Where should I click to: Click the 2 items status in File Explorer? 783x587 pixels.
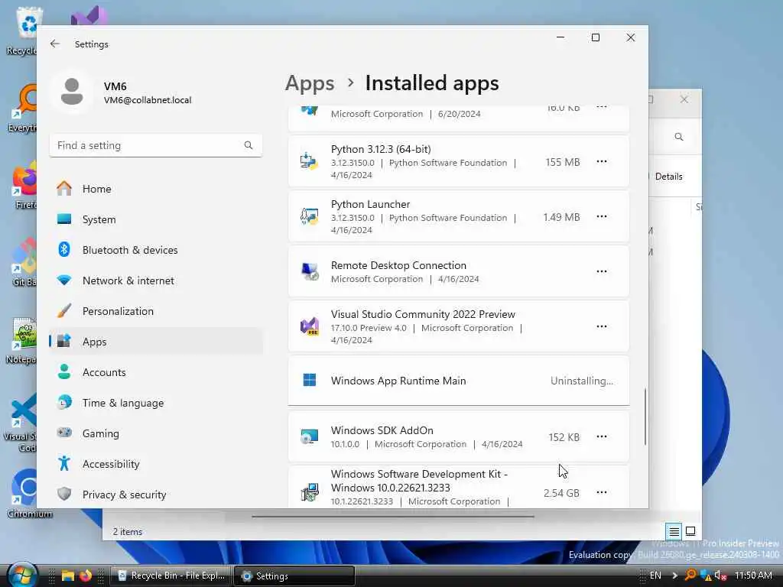[x=128, y=532]
